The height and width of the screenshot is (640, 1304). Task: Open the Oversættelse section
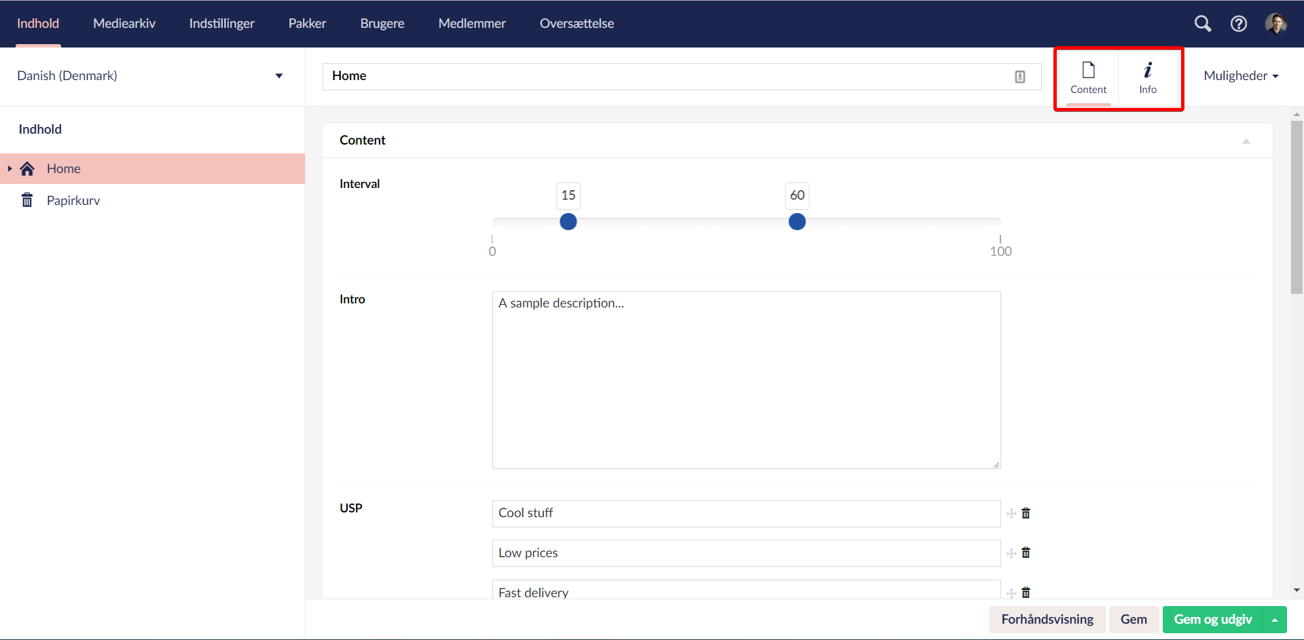pos(577,23)
